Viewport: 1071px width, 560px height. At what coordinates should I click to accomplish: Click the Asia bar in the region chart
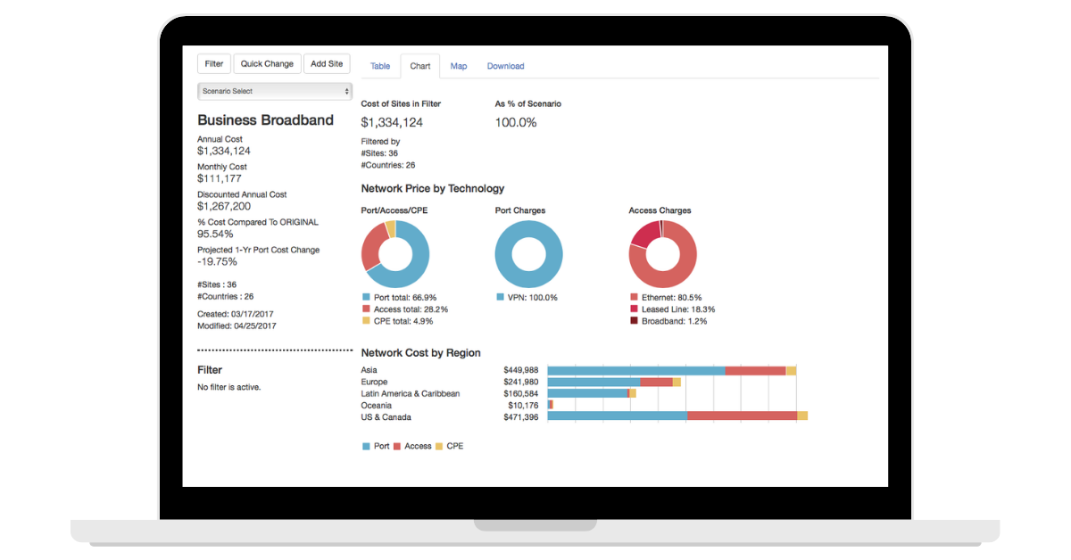[635, 370]
